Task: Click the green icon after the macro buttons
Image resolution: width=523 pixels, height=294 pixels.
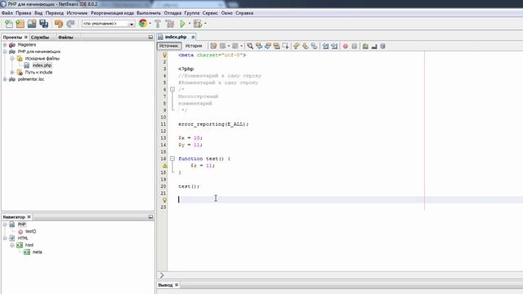Action: [x=365, y=46]
